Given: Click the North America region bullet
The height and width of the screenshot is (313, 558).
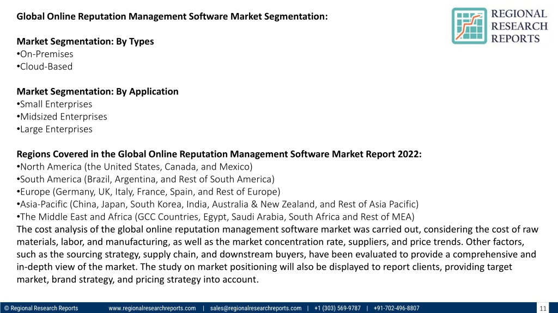Looking at the screenshot, I should pos(135,167).
